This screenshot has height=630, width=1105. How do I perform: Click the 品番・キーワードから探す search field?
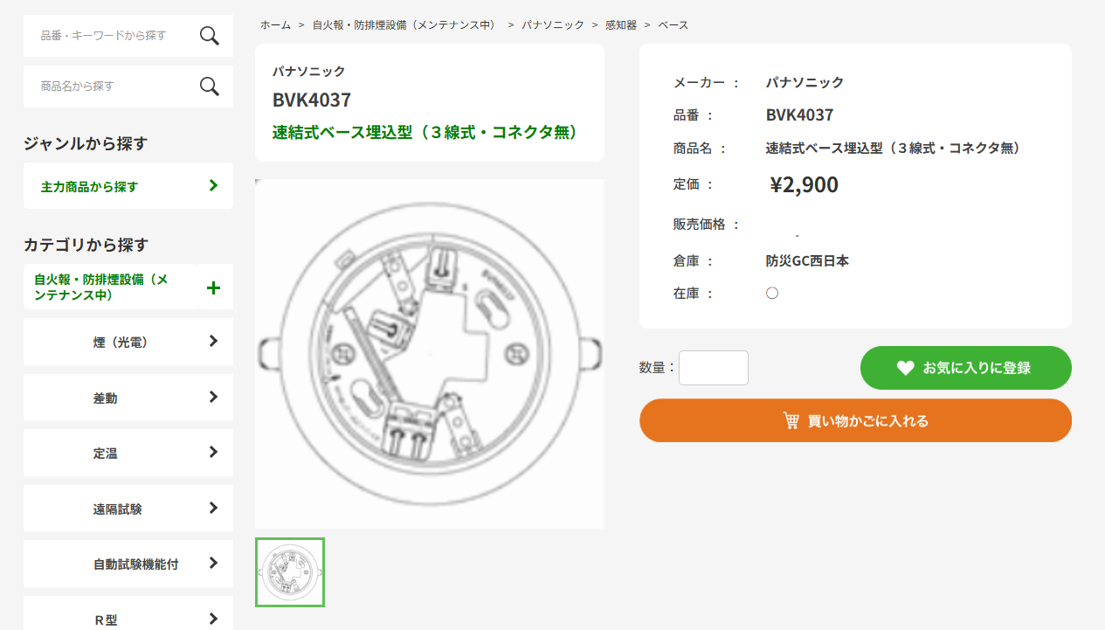114,36
